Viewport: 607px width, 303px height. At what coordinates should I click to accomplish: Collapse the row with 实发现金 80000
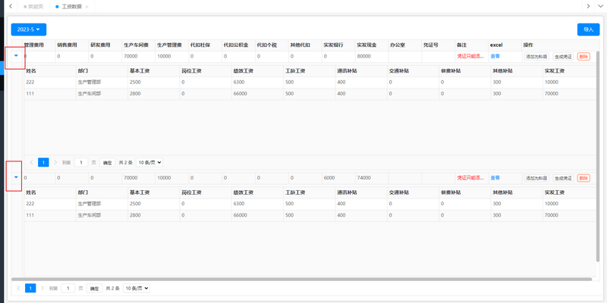click(16, 56)
